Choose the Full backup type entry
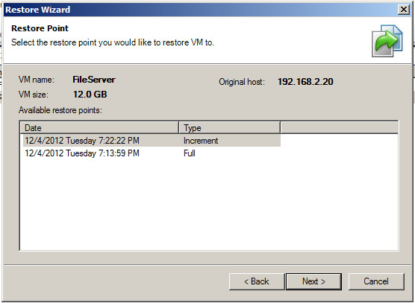 point(190,153)
